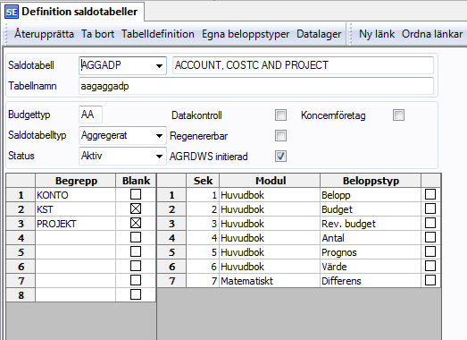The image size is (467, 340).
Task: Select the Belopp cell
Action: (x=371, y=195)
